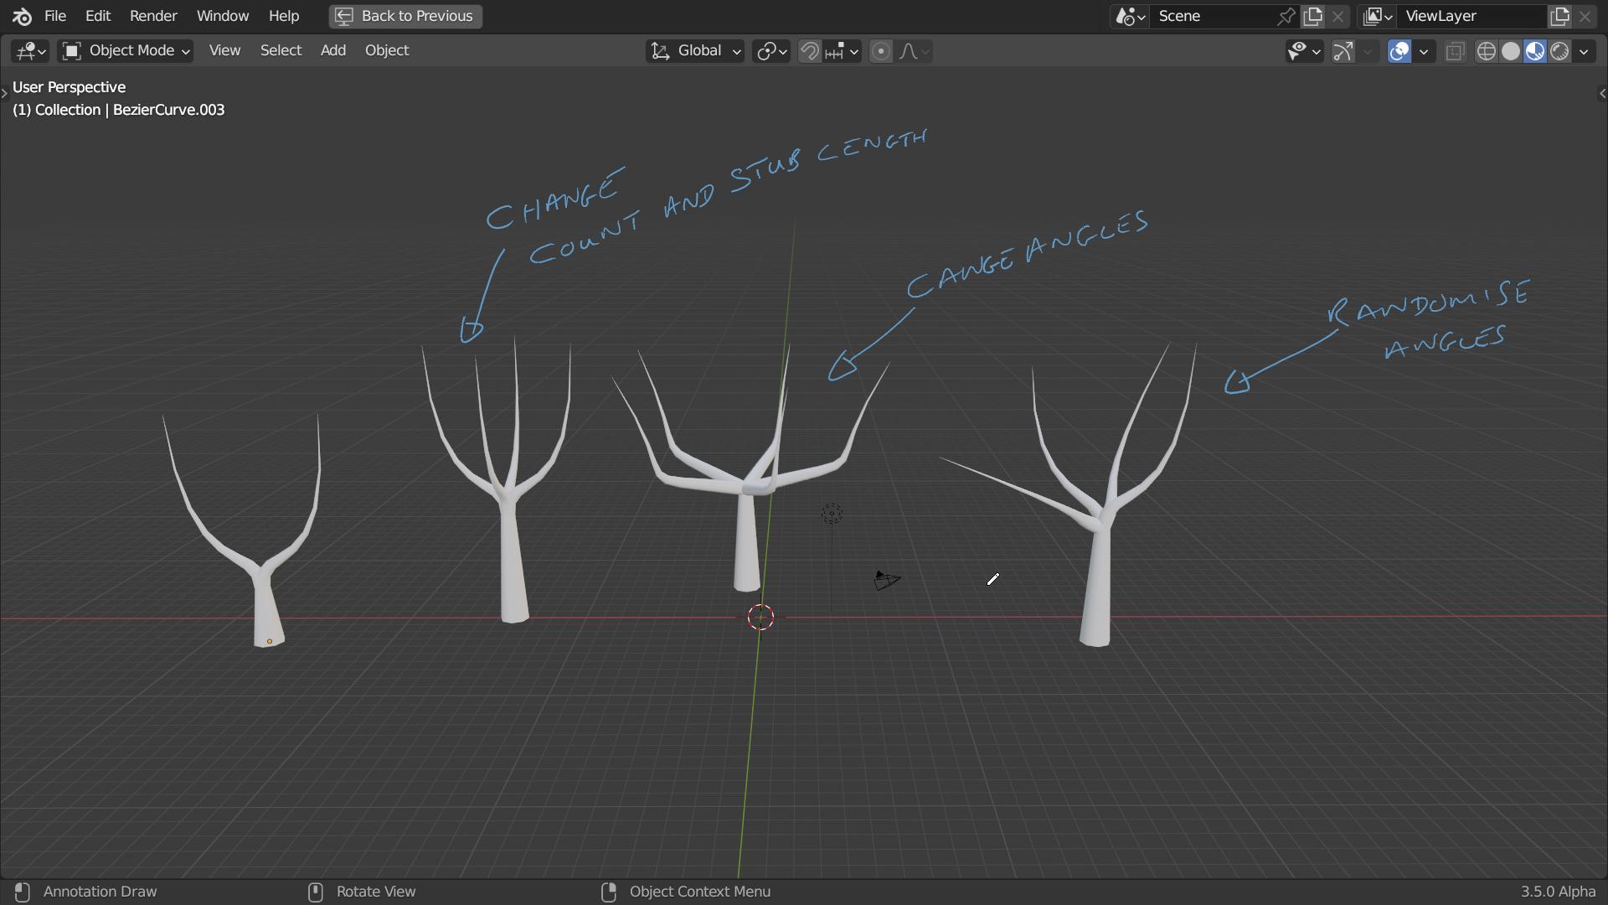Open the transform pivot point dropdown

[771, 51]
